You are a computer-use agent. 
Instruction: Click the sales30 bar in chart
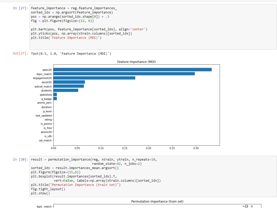132,70
